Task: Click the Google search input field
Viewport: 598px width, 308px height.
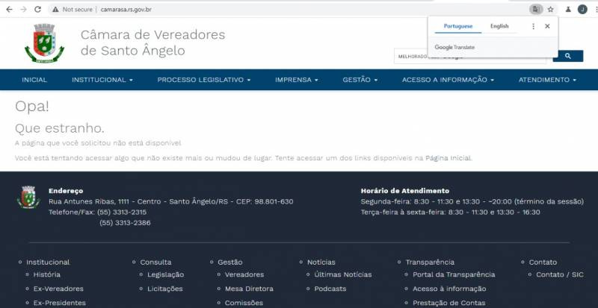Action: 470,57
